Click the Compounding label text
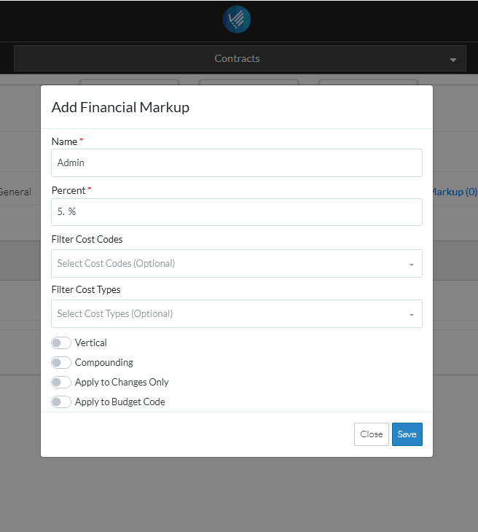The height and width of the screenshot is (532, 478). pos(104,362)
